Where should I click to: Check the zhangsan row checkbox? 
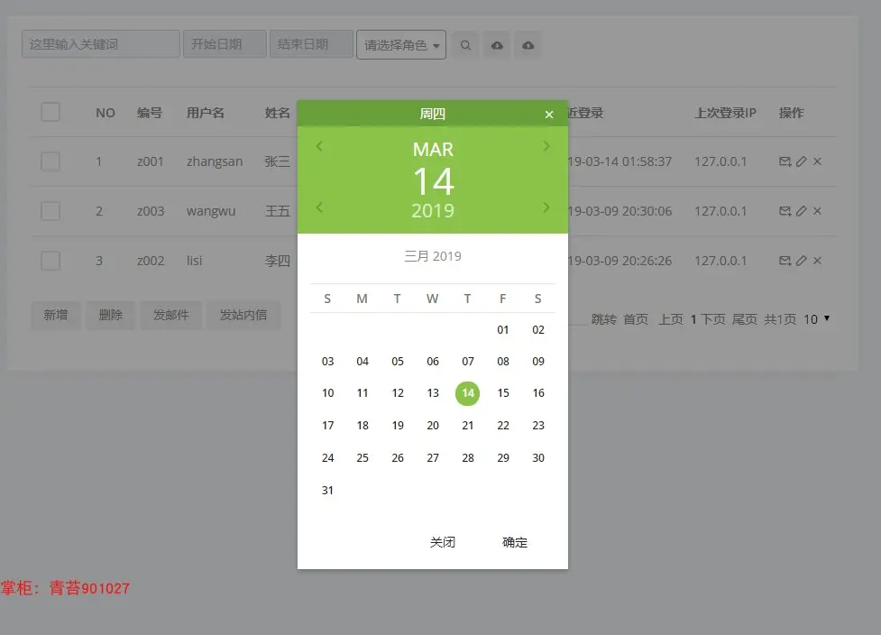pos(50,161)
